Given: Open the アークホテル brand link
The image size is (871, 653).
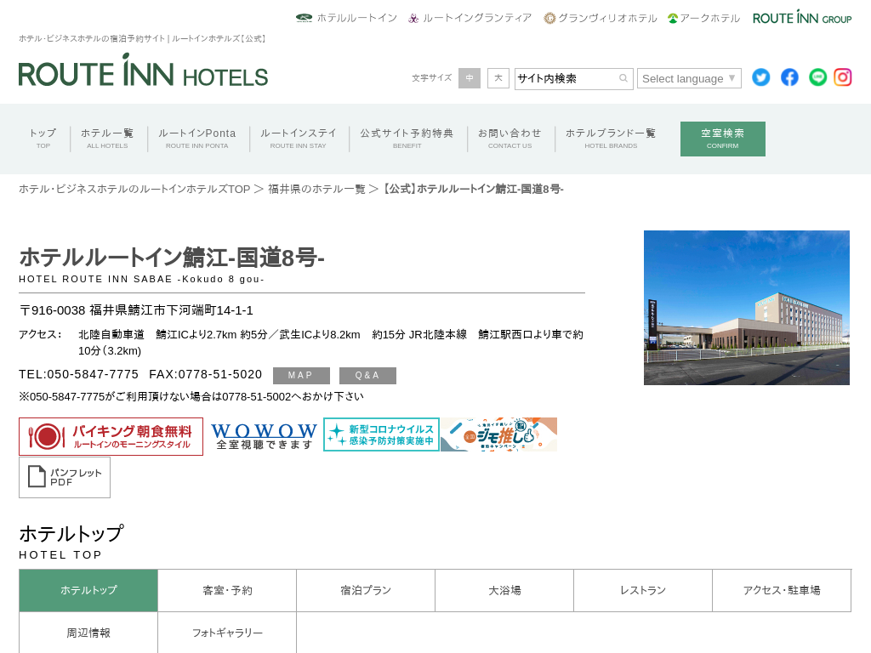Looking at the screenshot, I should 703,18.
